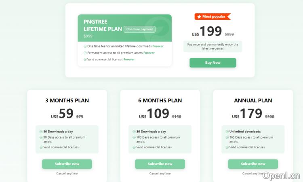The height and width of the screenshot is (182, 303).
Task: Click checkmark beside 90 Days access
Action: coord(41,137)
